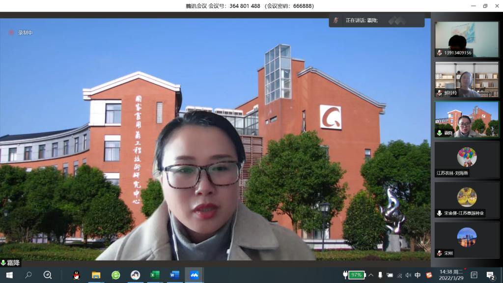Open Word from the taskbar
Viewport: 503px width, 283px height.
pyautogui.click(x=174, y=275)
